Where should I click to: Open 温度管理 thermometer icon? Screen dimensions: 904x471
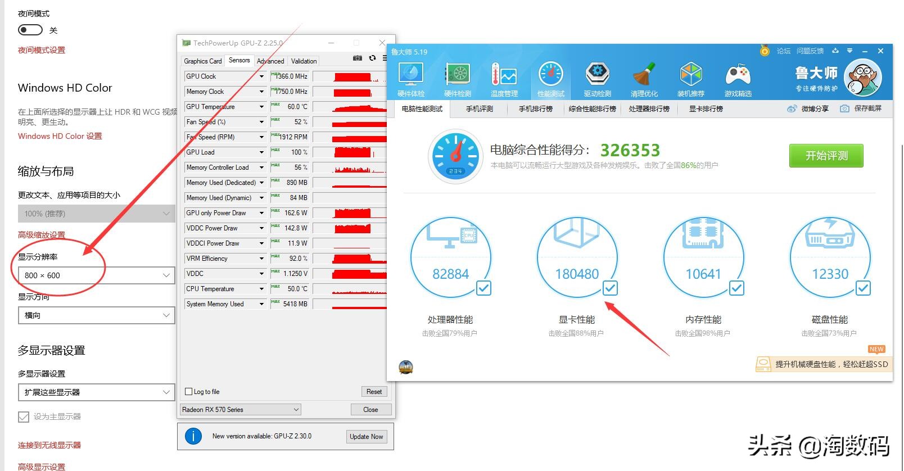coord(504,74)
